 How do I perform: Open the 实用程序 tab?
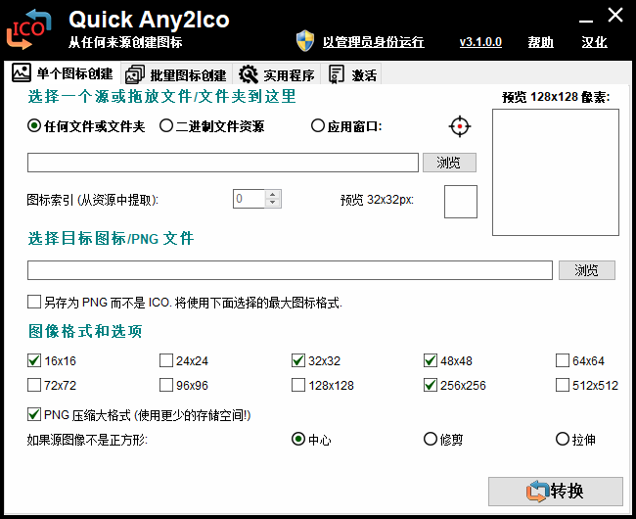(x=276, y=75)
